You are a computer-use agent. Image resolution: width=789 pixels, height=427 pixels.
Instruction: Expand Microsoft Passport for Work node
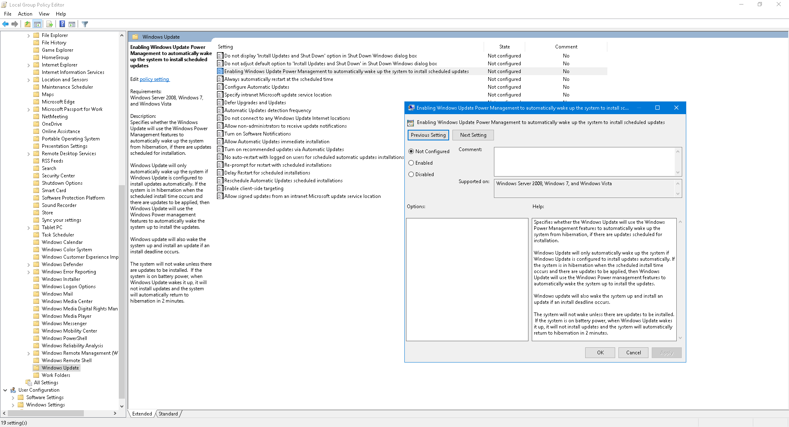click(28, 110)
